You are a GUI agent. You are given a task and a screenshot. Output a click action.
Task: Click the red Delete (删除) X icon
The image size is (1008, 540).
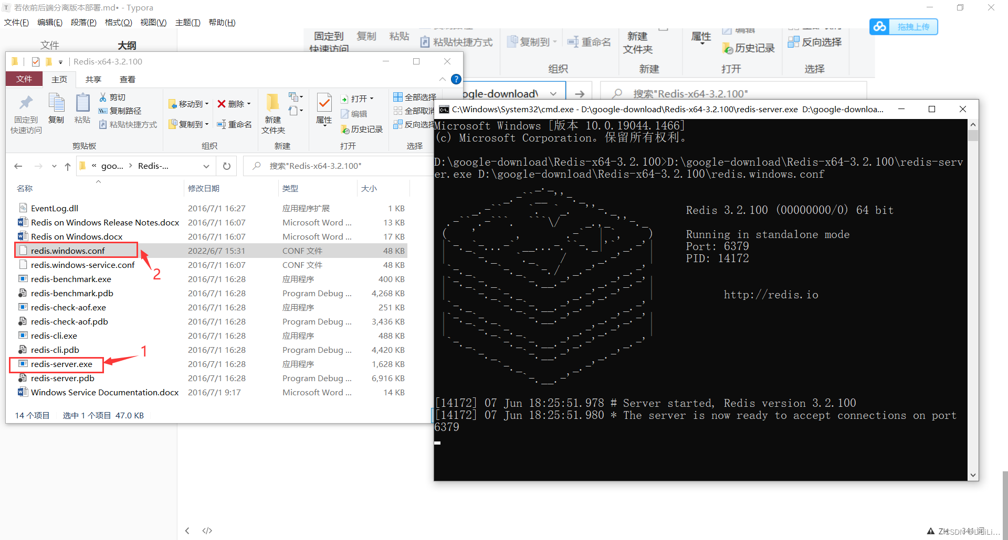click(222, 104)
